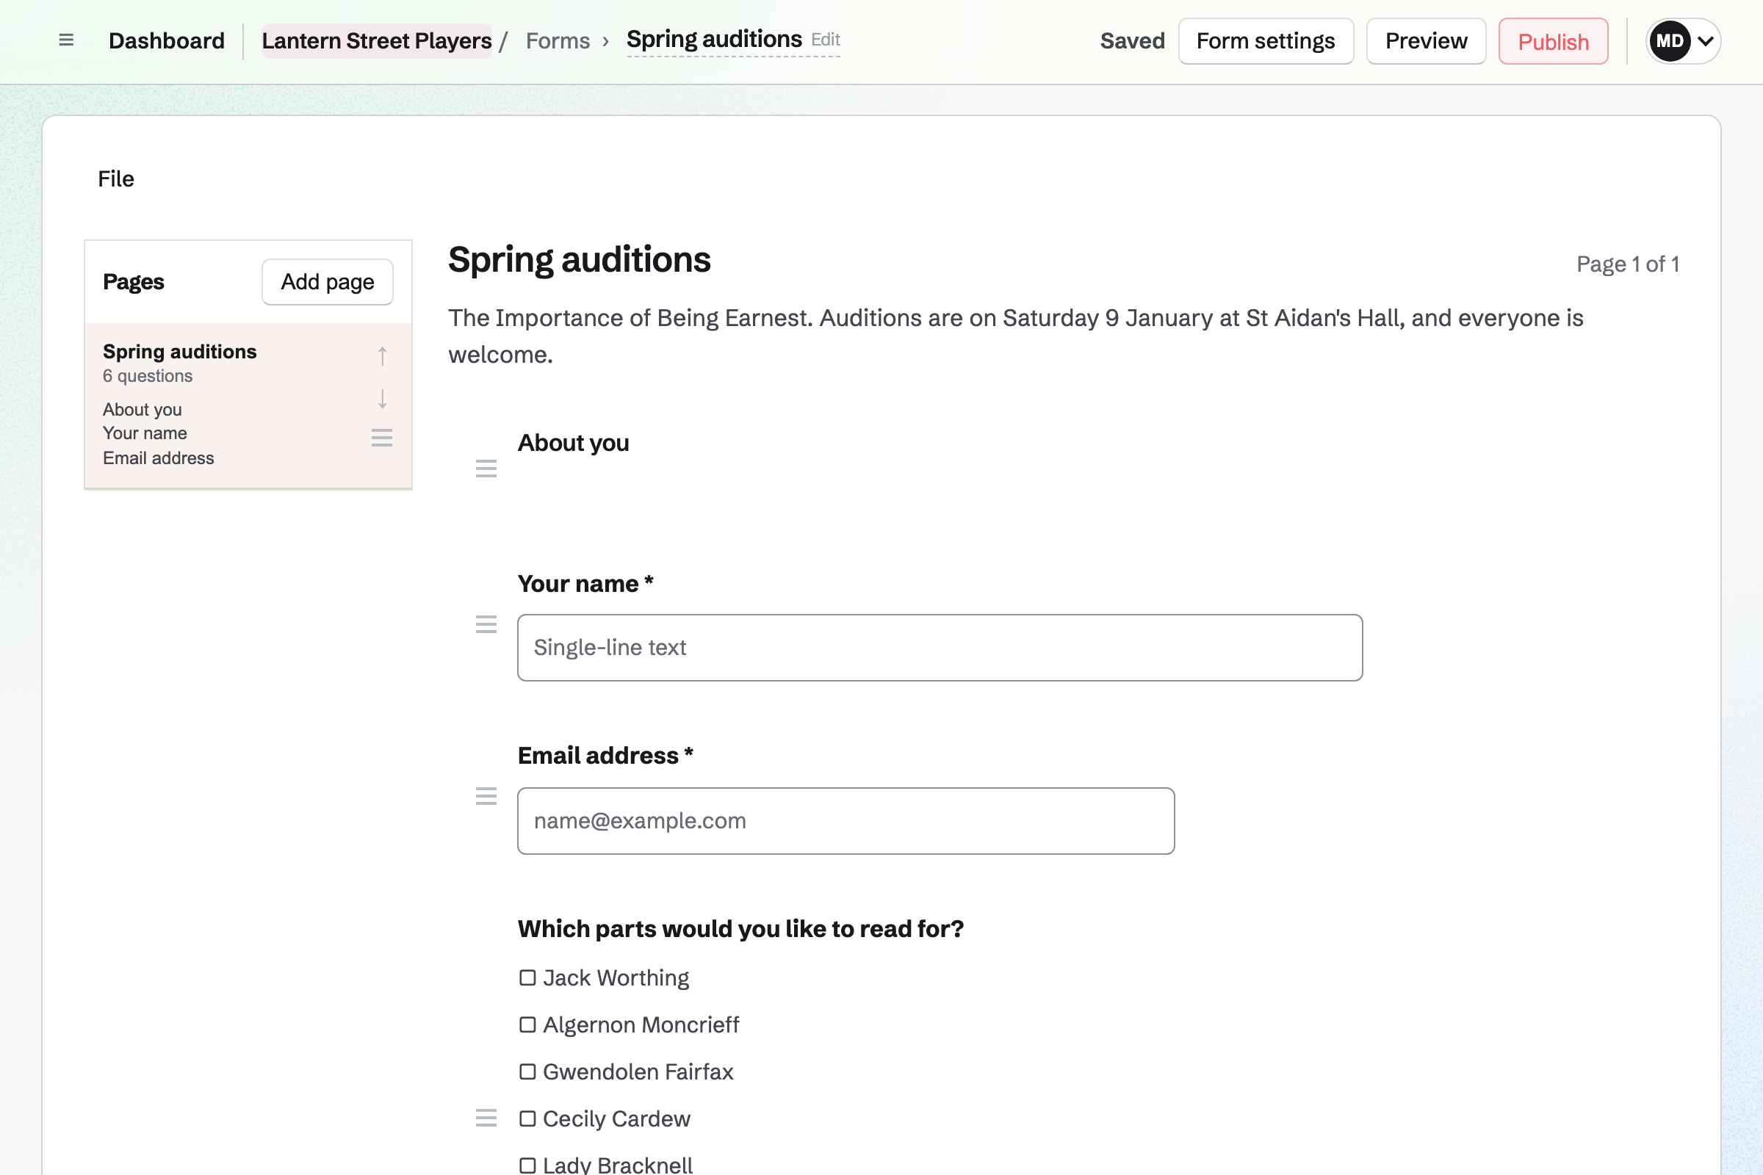Grab drag handle beside Your name field
This screenshot has width=1763, height=1175.
coord(486,625)
